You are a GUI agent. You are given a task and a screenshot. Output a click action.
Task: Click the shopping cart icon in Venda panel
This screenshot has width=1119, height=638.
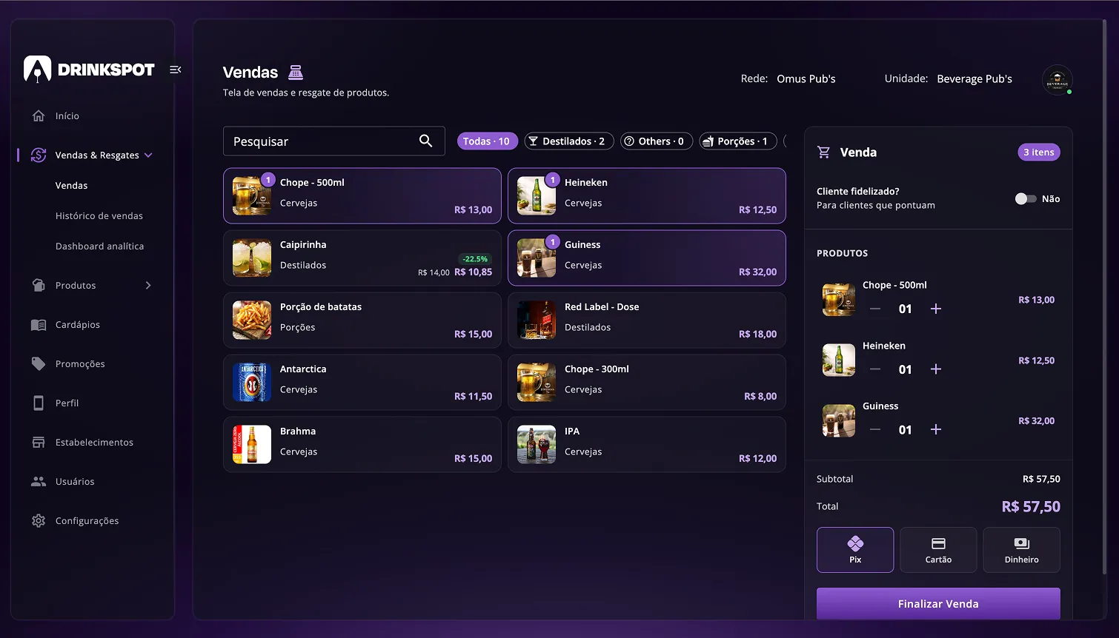pyautogui.click(x=823, y=152)
